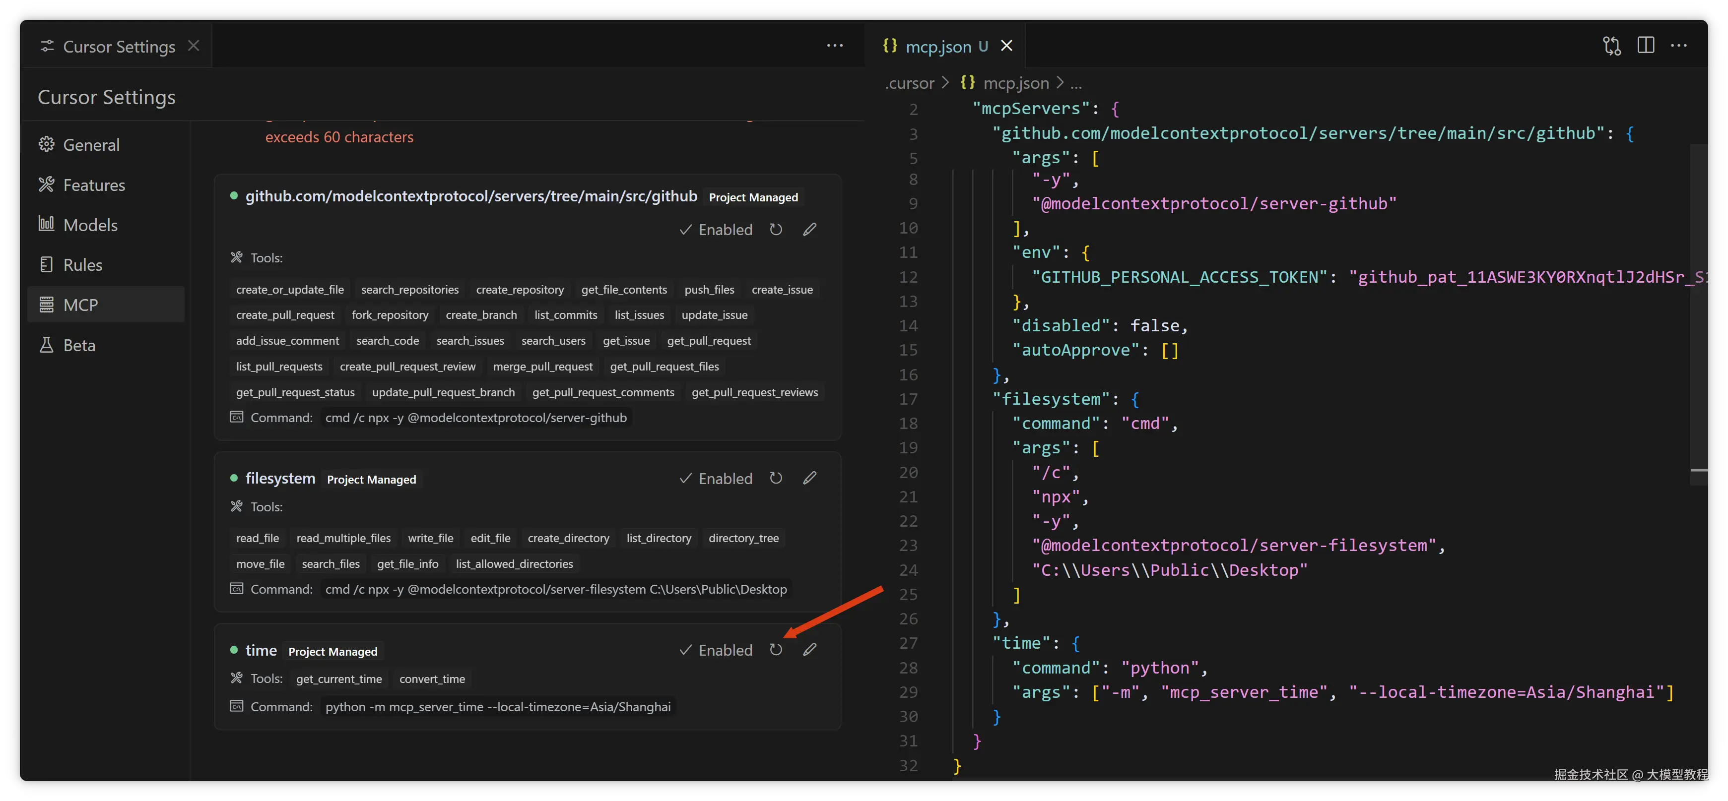Edit the time server with pencil icon
Image resolution: width=1728 pixels, height=801 pixels.
point(810,650)
